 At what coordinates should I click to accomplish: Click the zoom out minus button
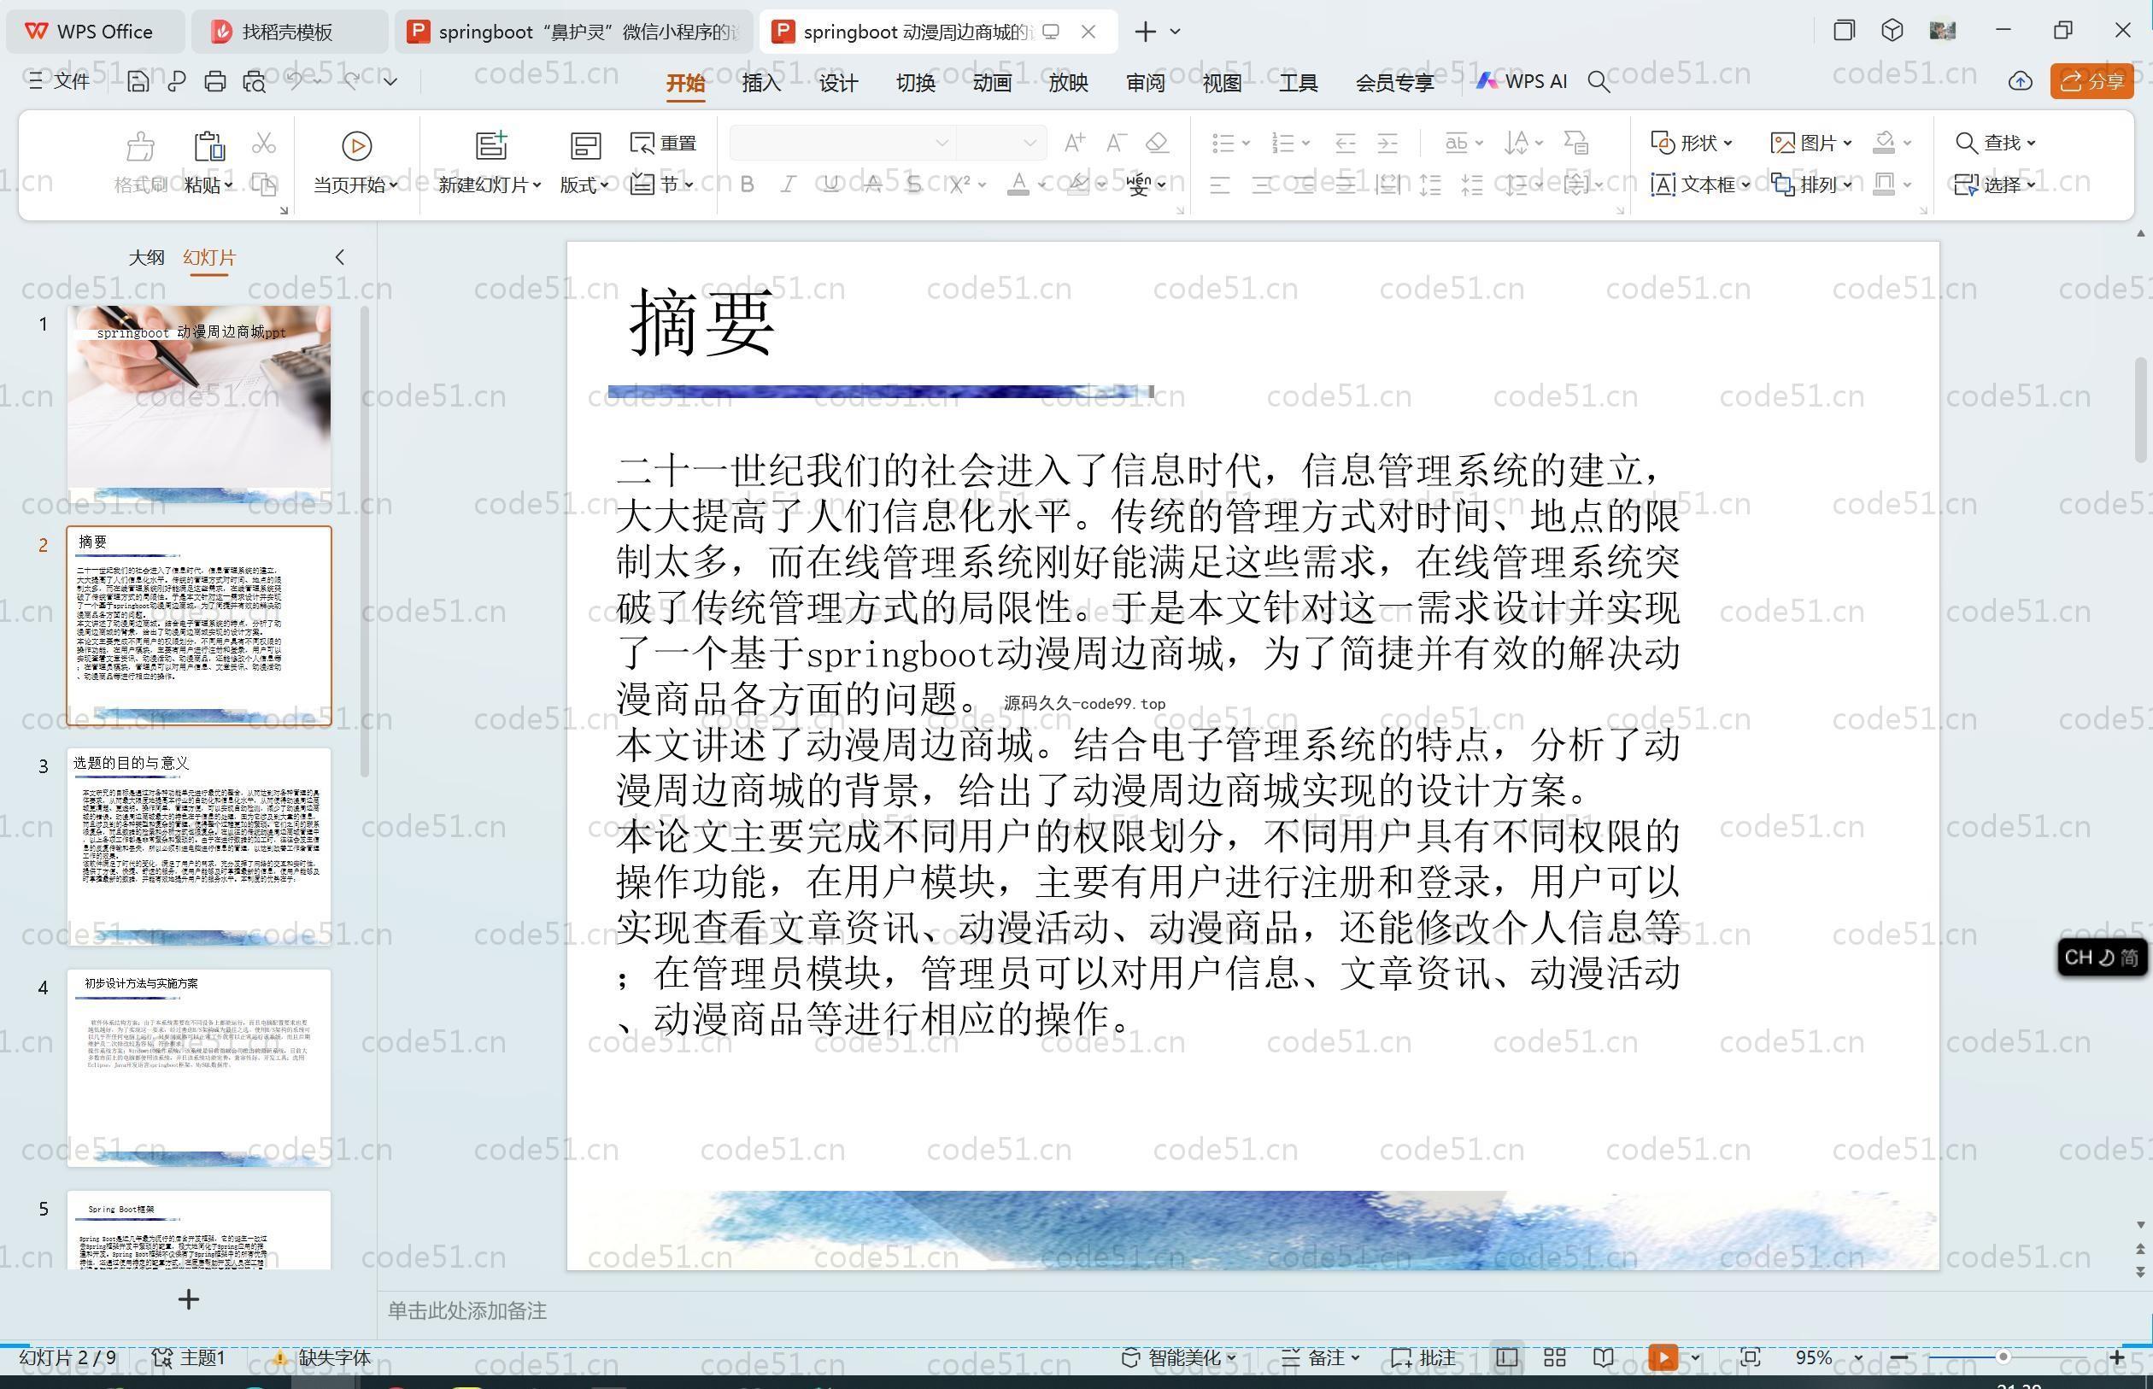coord(1898,1357)
